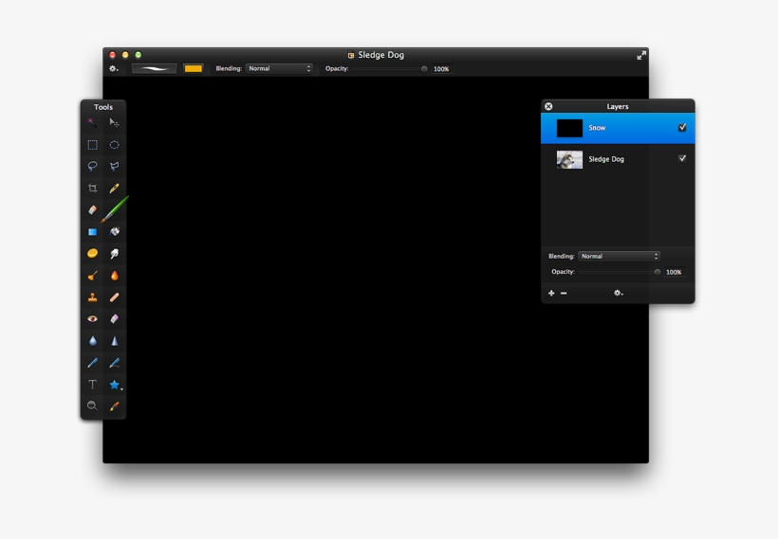
Task: Select the Lasso tool
Action: pyautogui.click(x=92, y=166)
